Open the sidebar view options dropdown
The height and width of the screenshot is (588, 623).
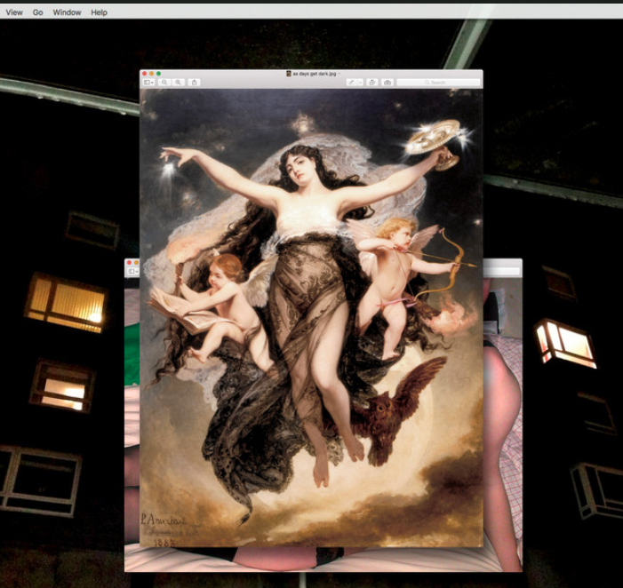click(x=149, y=83)
